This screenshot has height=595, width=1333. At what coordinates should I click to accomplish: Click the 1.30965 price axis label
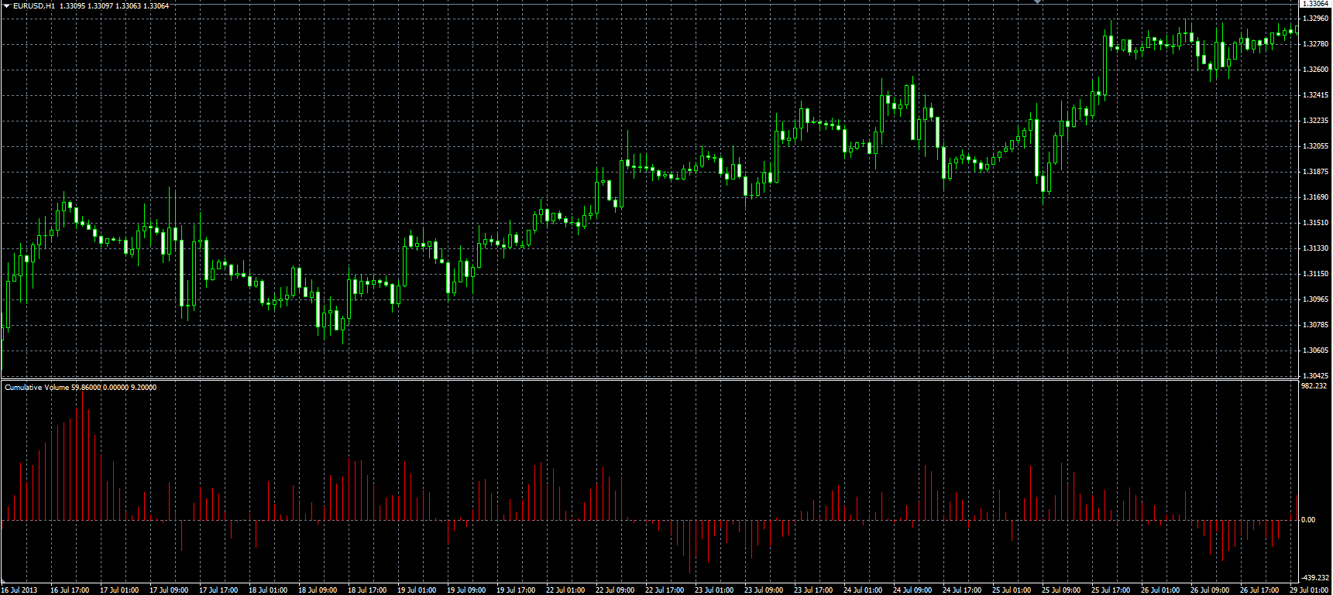1316,299
